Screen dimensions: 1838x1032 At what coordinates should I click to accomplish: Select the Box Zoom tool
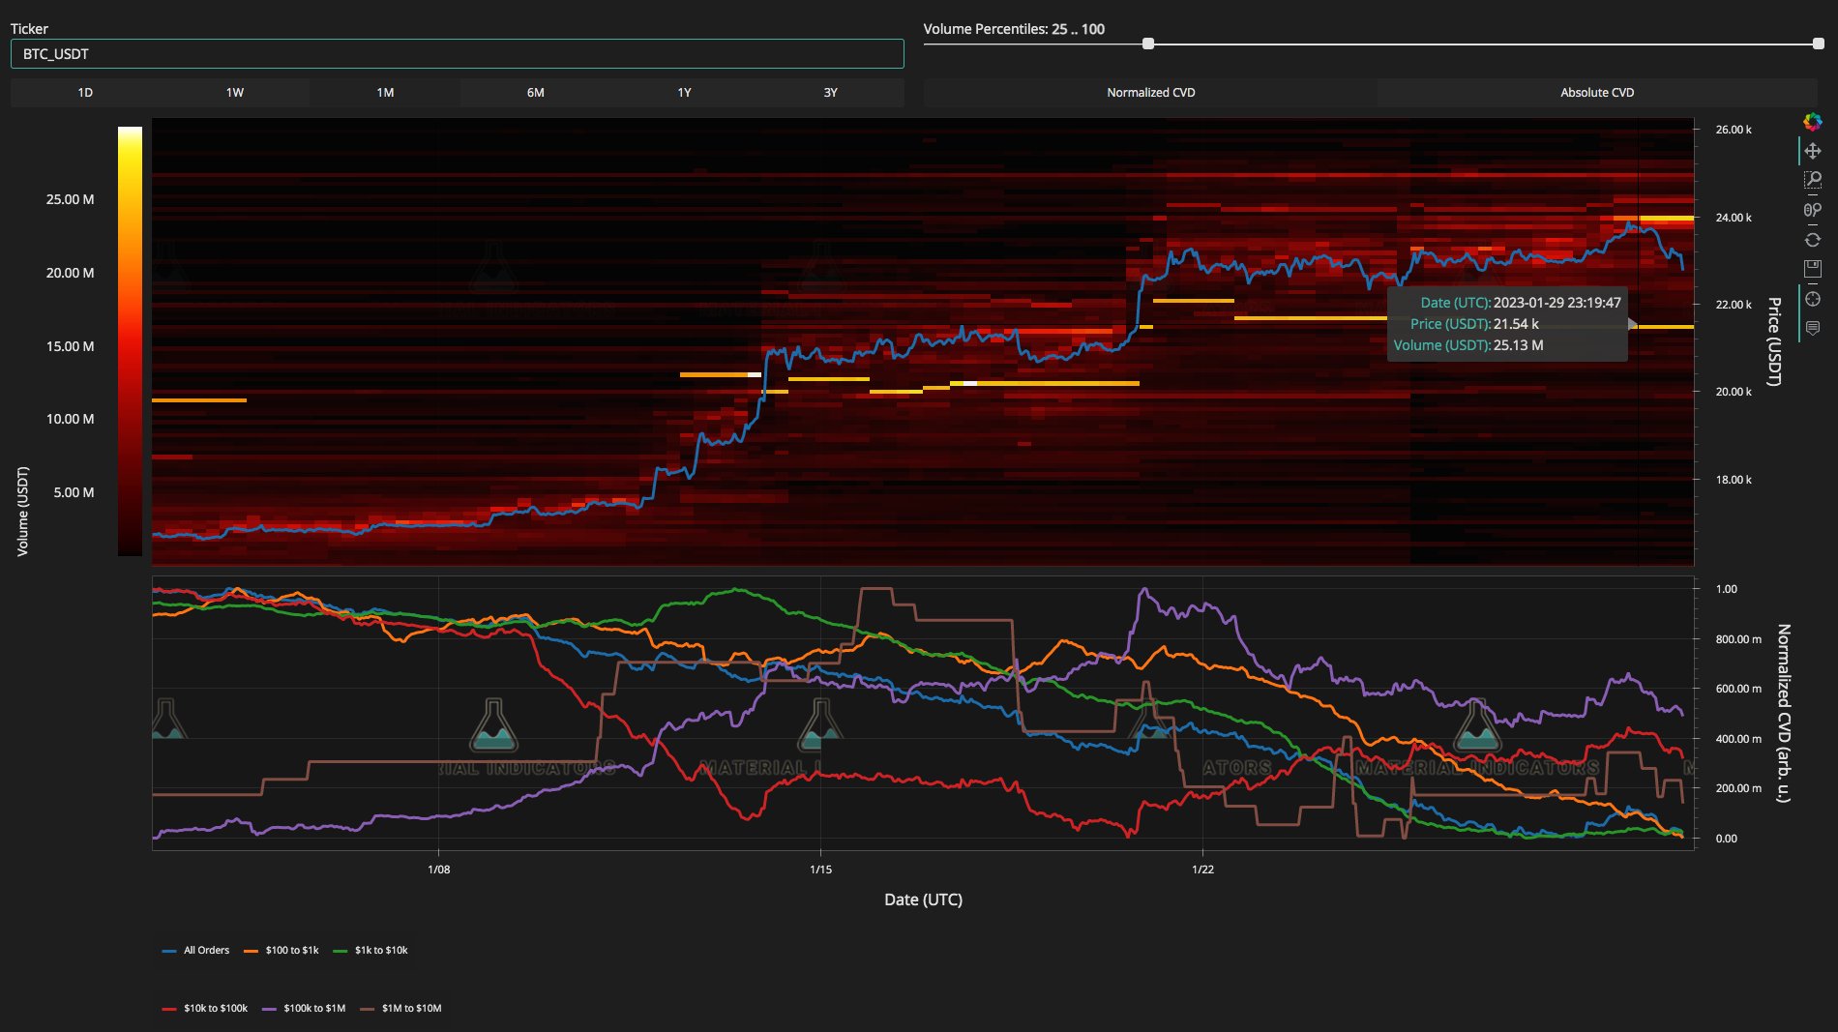pos(1813,180)
